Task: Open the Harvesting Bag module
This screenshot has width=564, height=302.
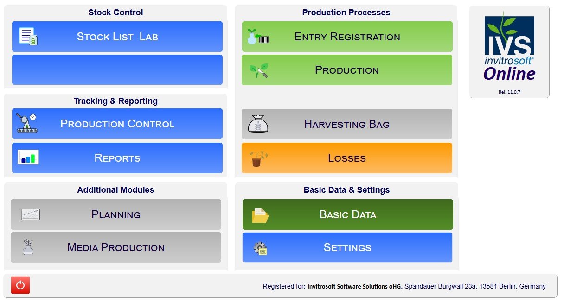Action: (347, 124)
